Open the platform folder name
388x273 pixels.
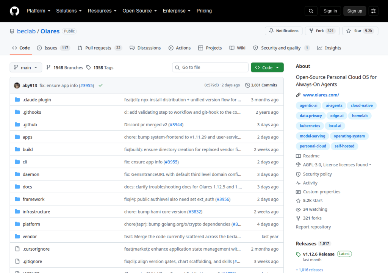[31, 224]
